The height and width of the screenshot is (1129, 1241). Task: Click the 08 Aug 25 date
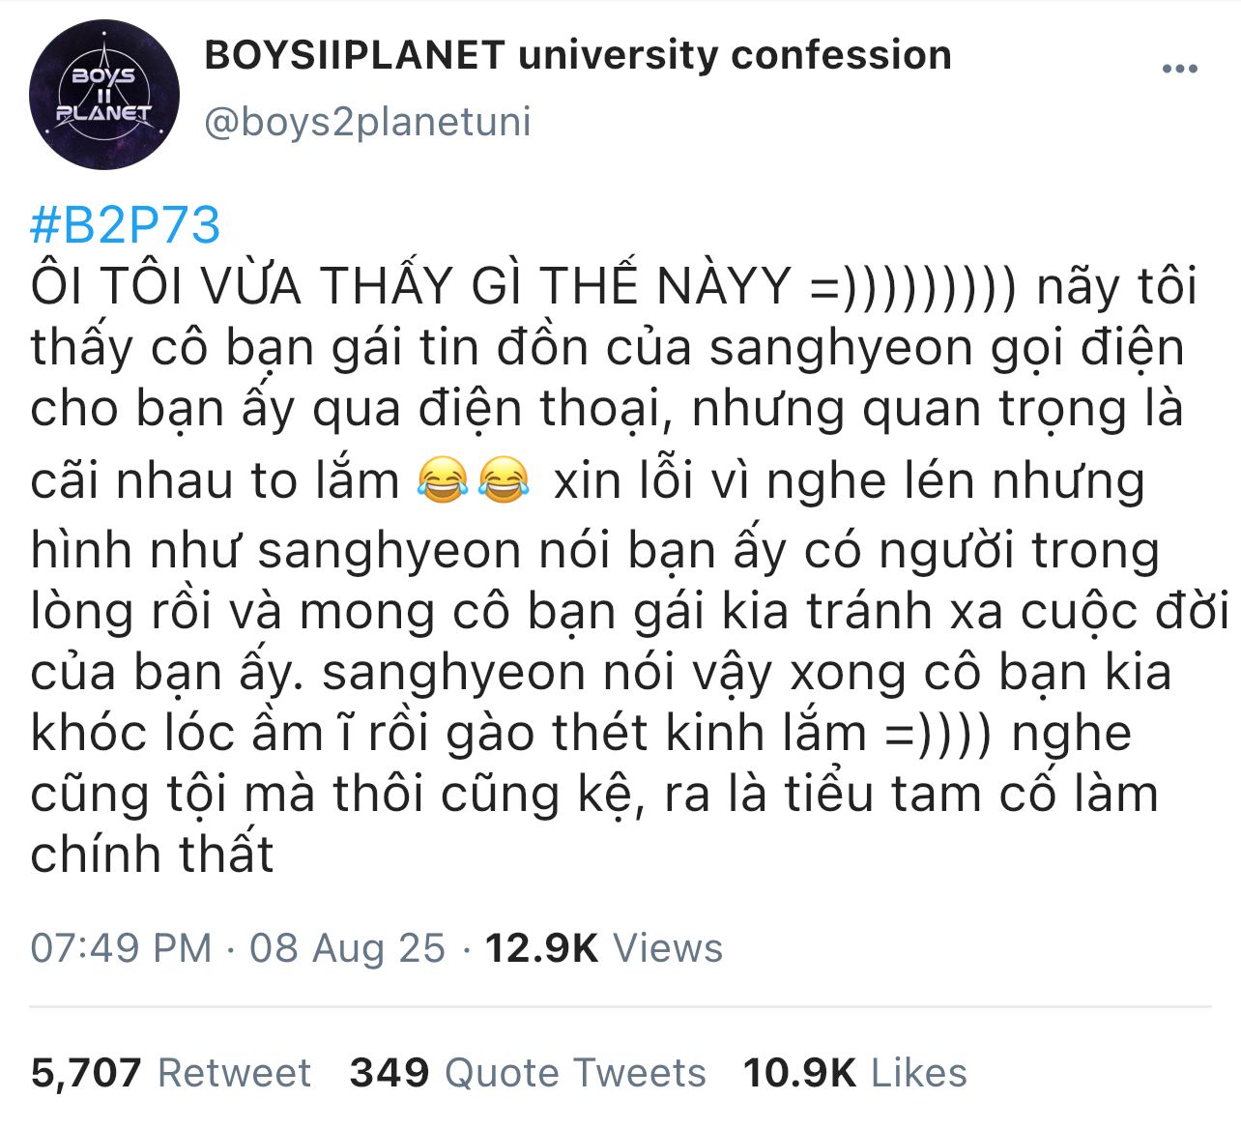click(348, 948)
